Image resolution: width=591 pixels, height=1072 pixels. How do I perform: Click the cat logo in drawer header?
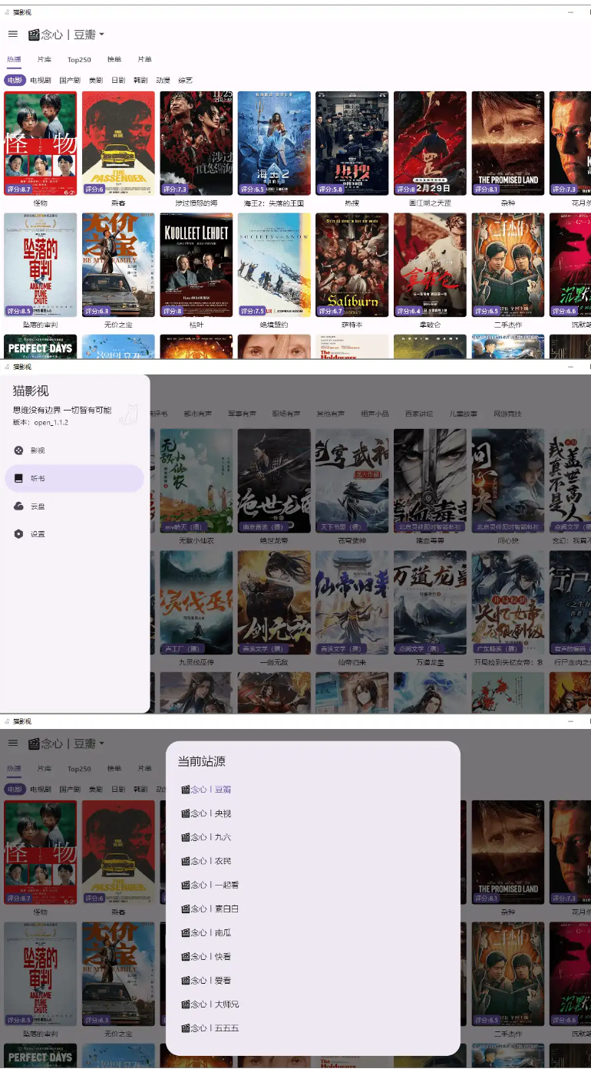click(129, 414)
